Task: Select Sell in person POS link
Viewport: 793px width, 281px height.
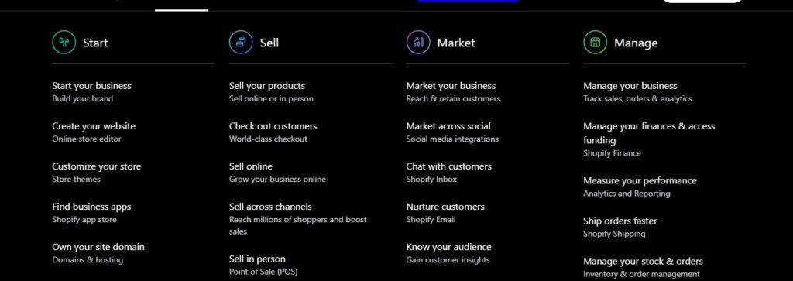Action: pyautogui.click(x=263, y=266)
